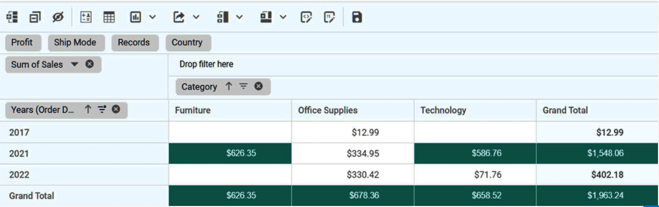The width and height of the screenshot is (659, 207).
Task: Click the Office Supplies column header
Action: (353, 110)
